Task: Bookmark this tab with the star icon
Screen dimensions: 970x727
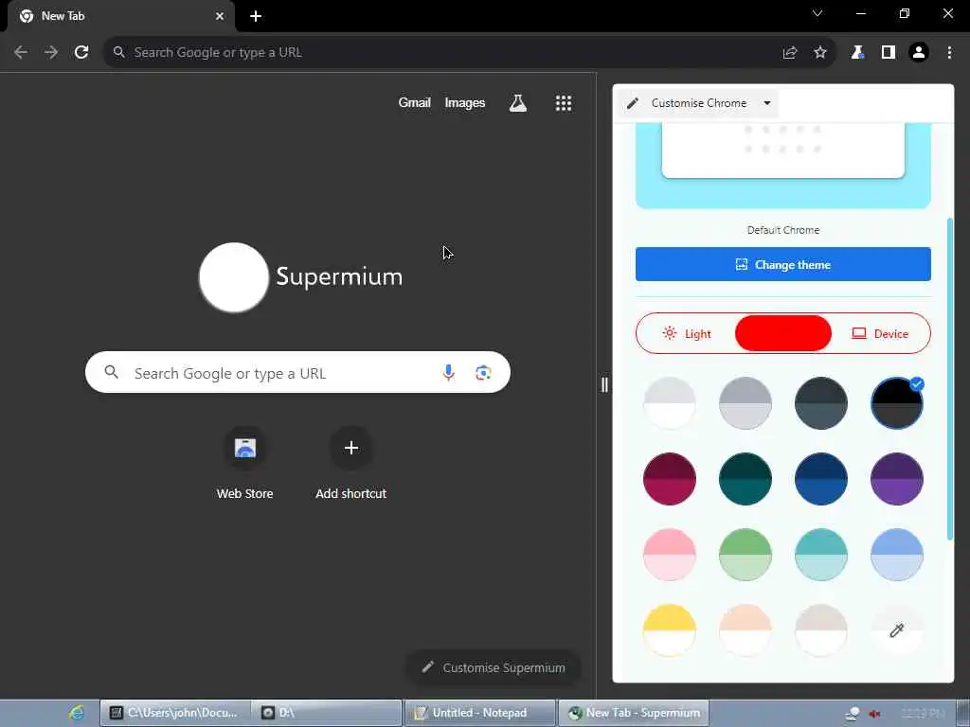Action: (x=820, y=53)
